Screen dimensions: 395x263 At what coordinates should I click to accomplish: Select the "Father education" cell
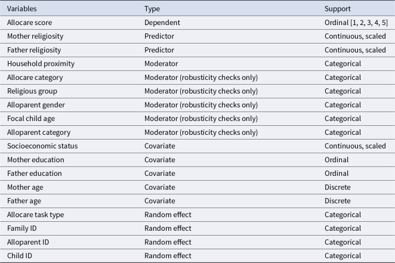click(34, 174)
